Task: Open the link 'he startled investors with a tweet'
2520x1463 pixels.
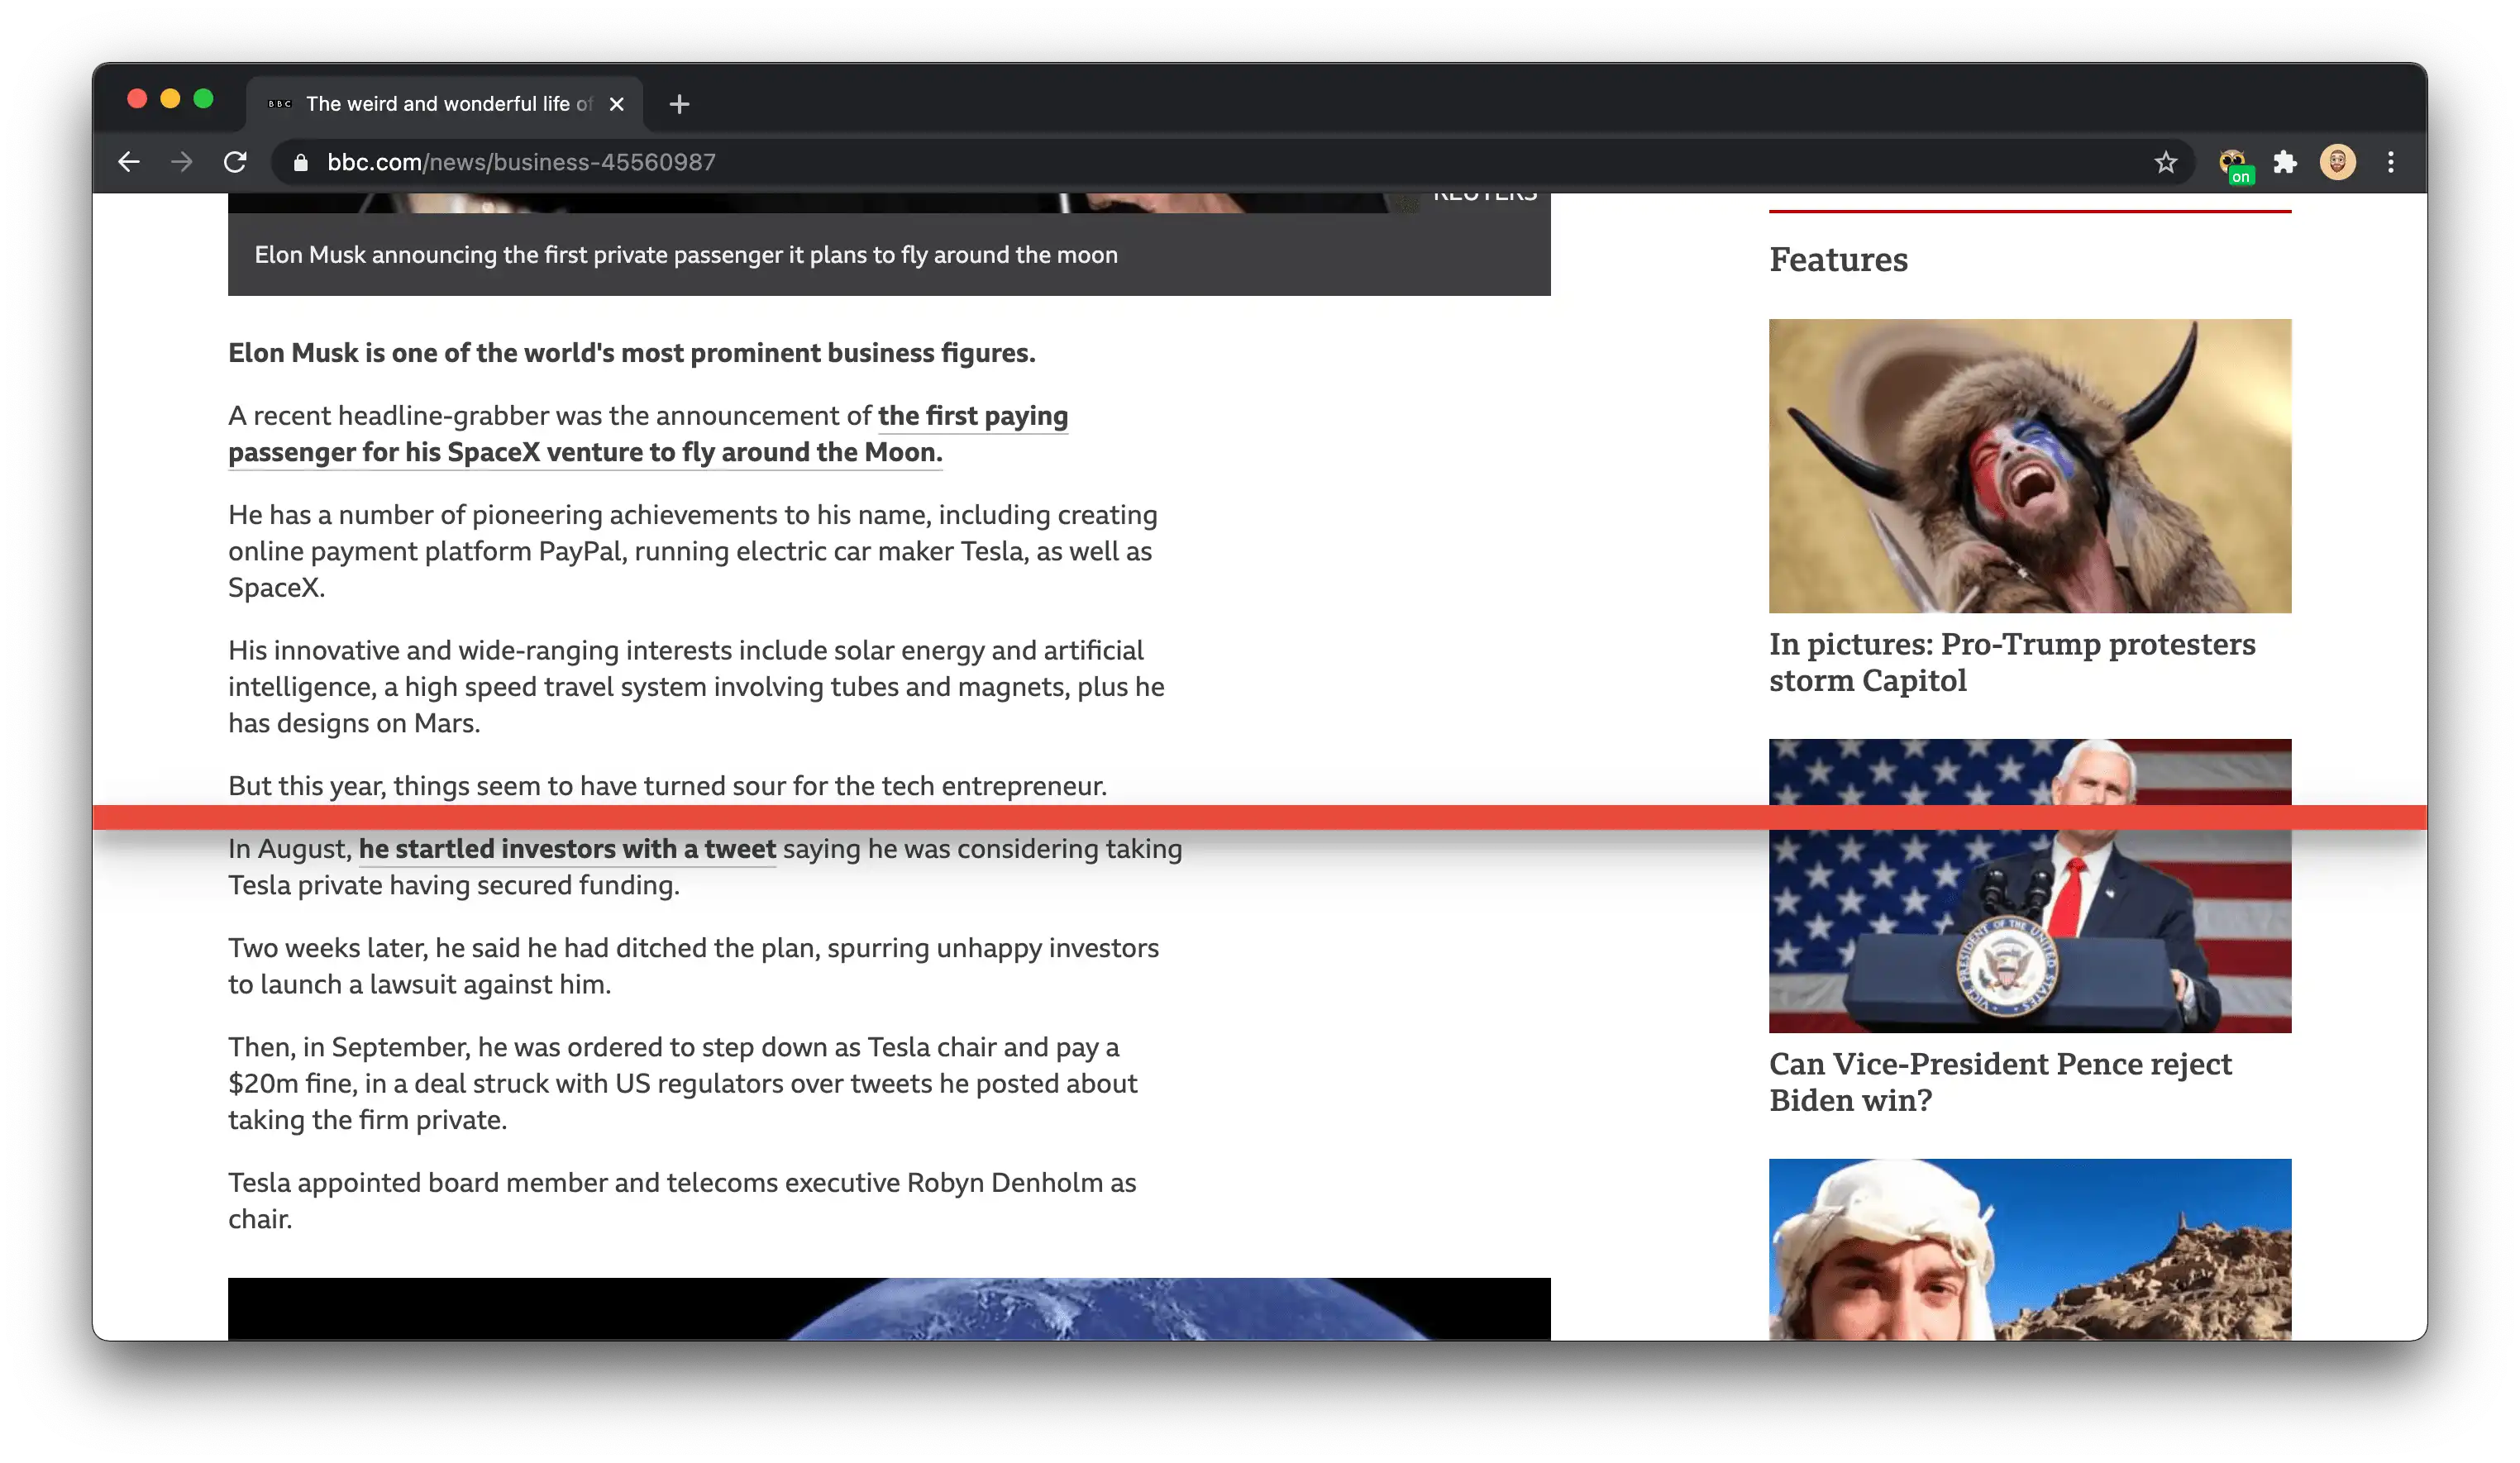Action: pyautogui.click(x=567, y=848)
